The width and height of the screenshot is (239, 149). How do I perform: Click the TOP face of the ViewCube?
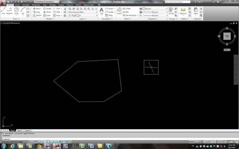[x=227, y=36]
